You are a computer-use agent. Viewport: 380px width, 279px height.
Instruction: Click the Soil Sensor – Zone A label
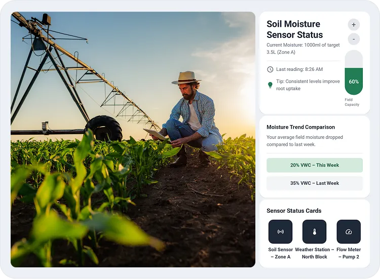tap(280, 253)
